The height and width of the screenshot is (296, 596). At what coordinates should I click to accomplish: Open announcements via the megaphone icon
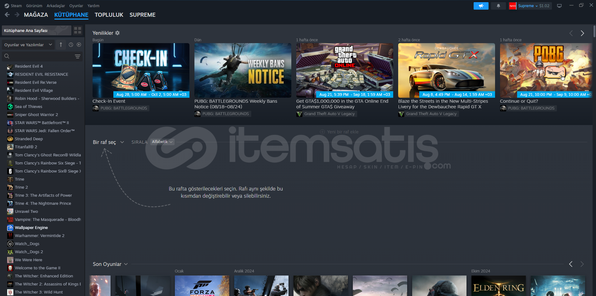(x=481, y=6)
